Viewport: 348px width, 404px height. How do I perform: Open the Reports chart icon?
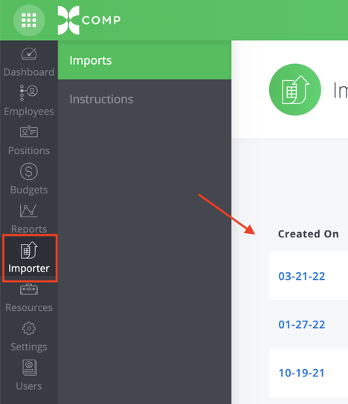29,211
